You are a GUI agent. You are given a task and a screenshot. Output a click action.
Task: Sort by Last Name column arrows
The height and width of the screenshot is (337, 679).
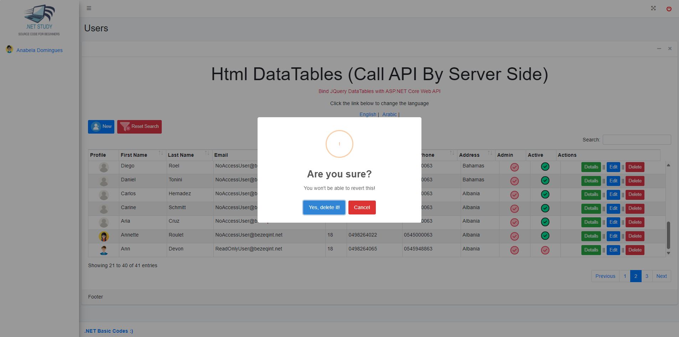point(207,153)
